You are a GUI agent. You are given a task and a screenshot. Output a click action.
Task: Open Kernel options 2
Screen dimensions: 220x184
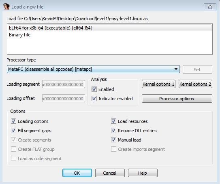(195, 84)
